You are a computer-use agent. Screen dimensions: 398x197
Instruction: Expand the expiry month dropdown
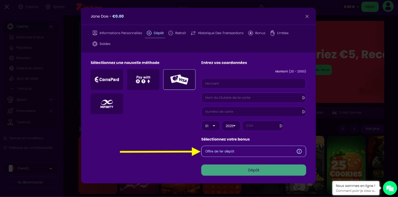pyautogui.click(x=210, y=126)
